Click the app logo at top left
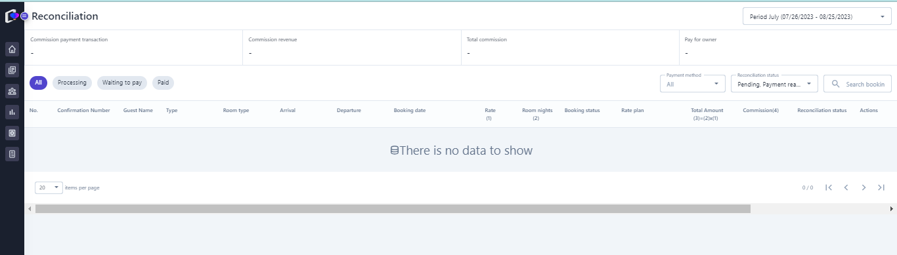Screen dimensions: 897x255 click(x=11, y=16)
